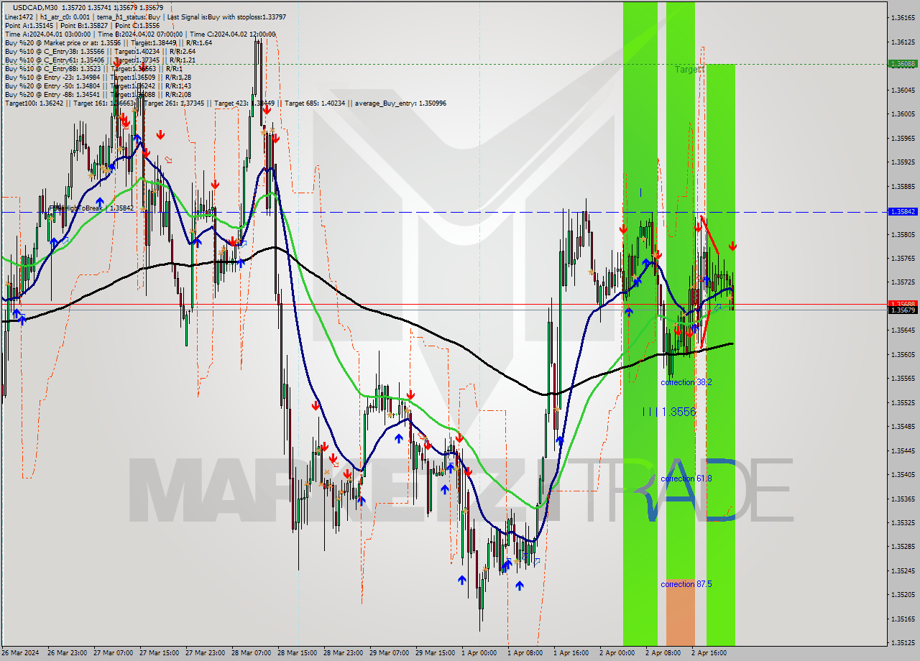
Task: Click the '26 Mar 23:00' time axis label
Action: [x=66, y=653]
